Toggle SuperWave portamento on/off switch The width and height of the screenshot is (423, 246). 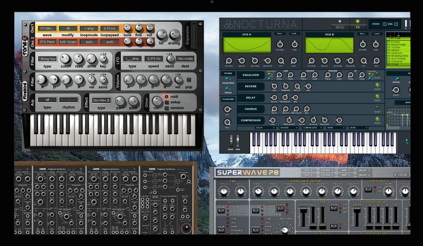368,190
